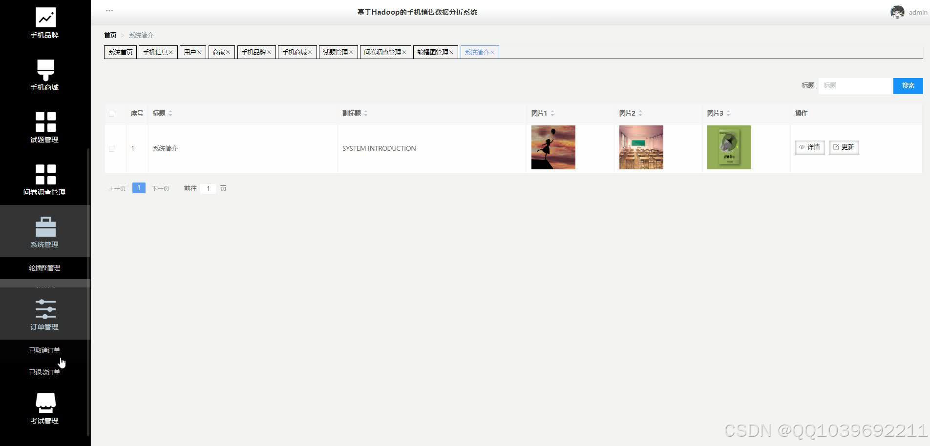Go to 上一页 in pagination
Viewport: 930px width, 446px height.
(x=117, y=188)
